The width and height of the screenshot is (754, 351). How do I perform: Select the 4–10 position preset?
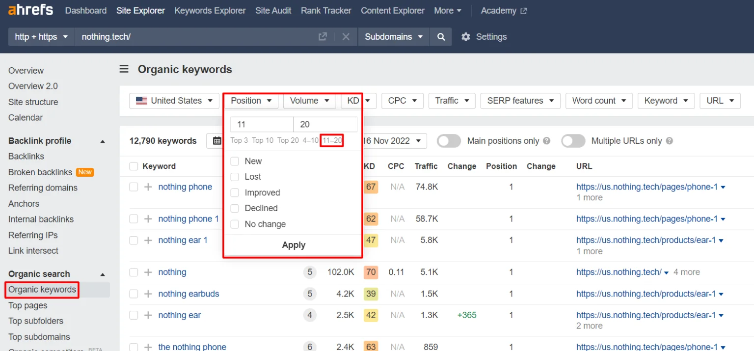pyautogui.click(x=310, y=140)
